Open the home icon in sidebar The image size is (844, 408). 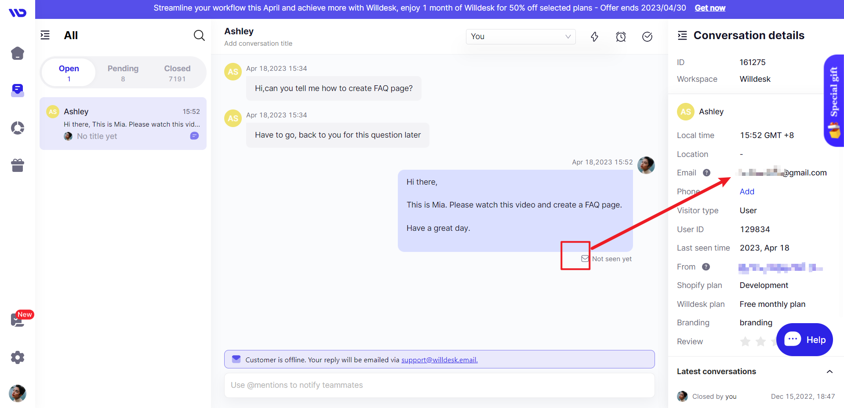[18, 53]
